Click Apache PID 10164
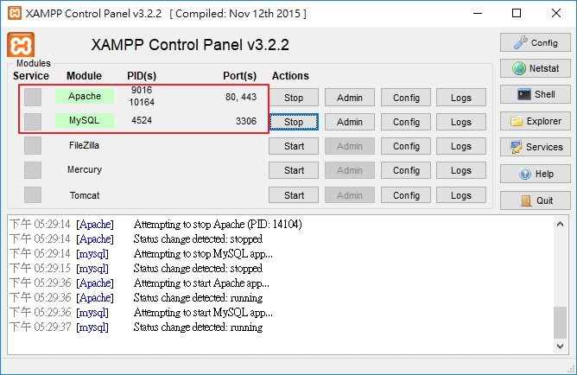Viewport: 577px width, 375px height. pos(142,102)
